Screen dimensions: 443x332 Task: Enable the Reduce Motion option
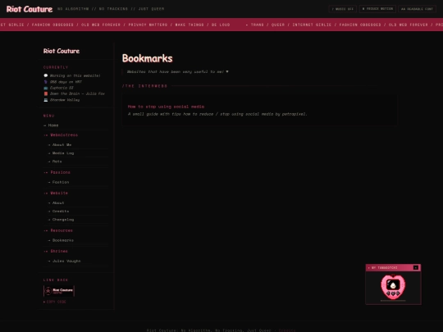[x=377, y=9]
